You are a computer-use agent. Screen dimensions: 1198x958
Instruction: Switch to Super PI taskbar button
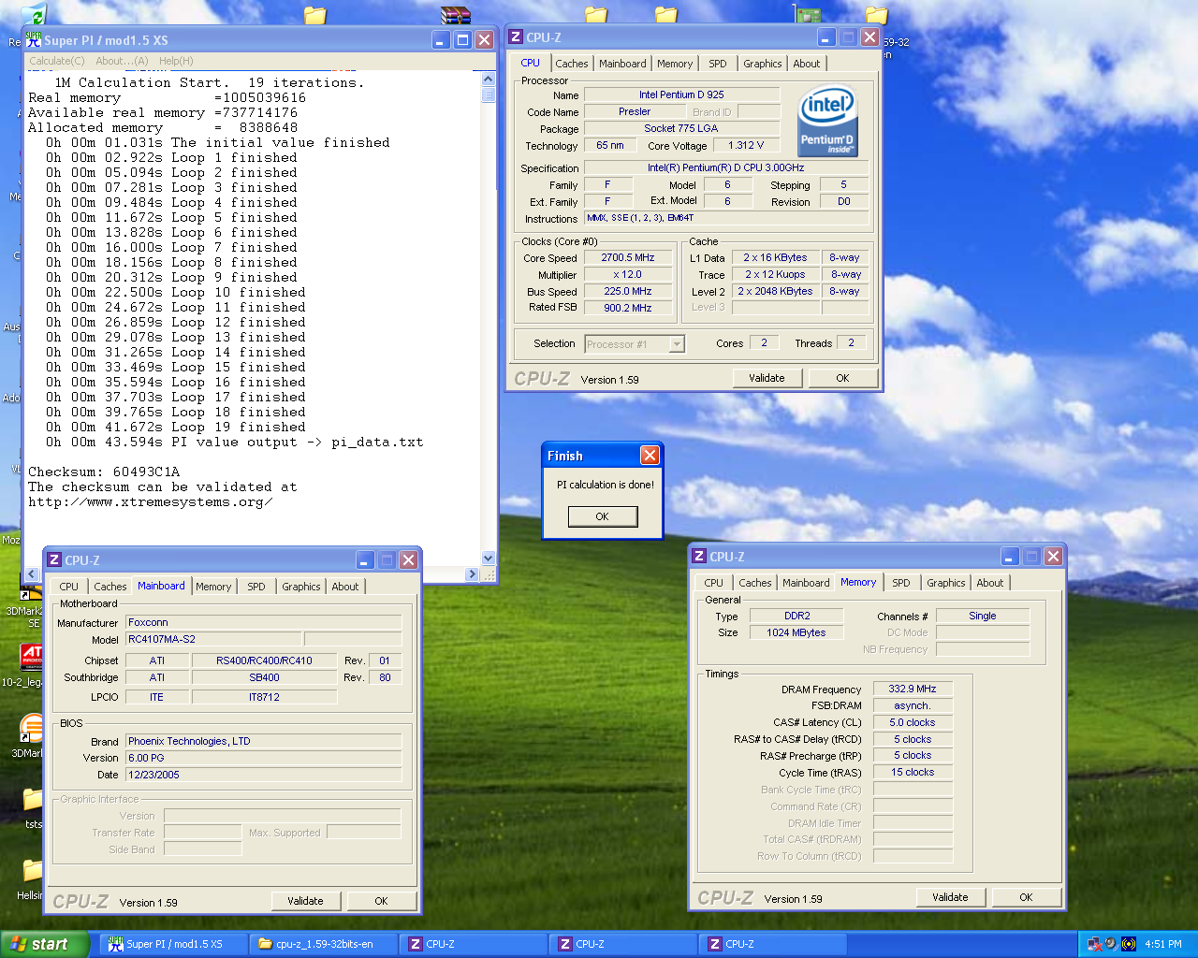[174, 944]
